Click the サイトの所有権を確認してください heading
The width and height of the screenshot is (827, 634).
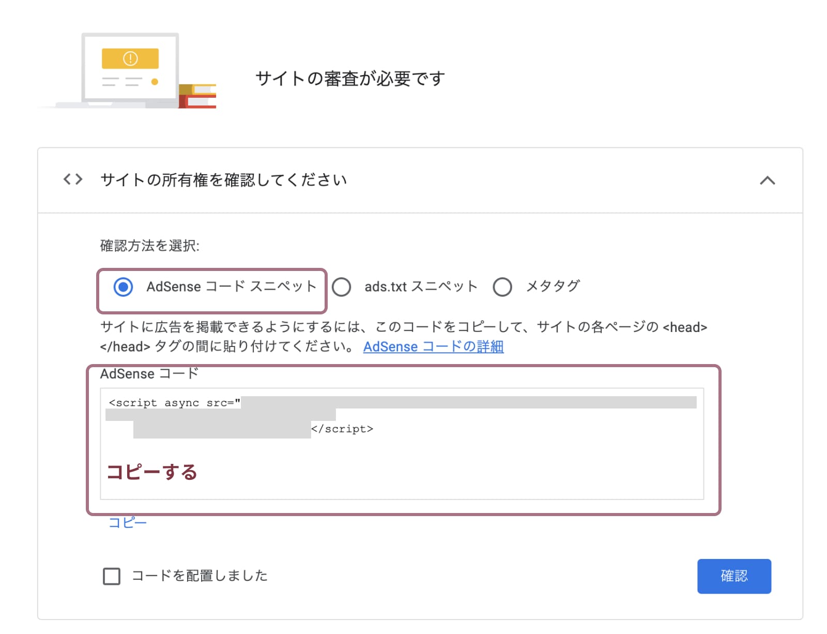click(223, 180)
